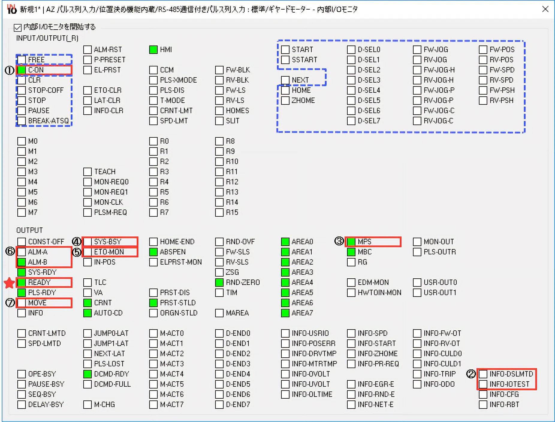Check the ZHOME input checkbox
Screen dimensions: 555x422
(x=285, y=100)
